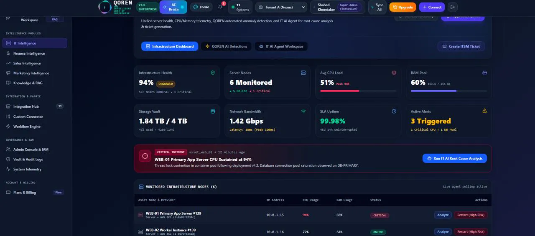Click Sync All in header
The width and height of the screenshot is (535, 236).
pyautogui.click(x=377, y=7)
